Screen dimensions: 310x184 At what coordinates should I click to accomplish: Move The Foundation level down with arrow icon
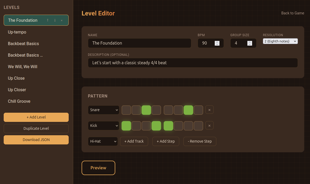tap(55, 20)
